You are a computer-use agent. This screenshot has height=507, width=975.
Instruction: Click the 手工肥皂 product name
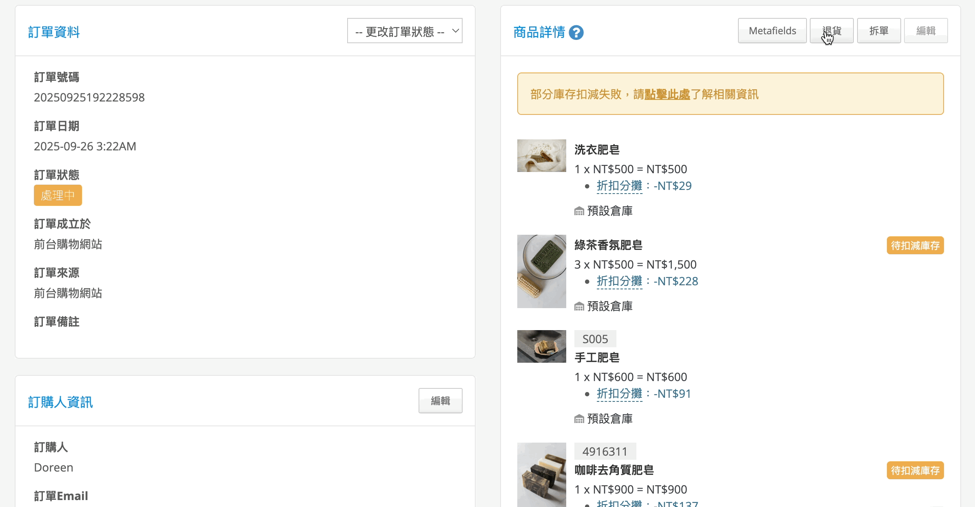[x=597, y=358]
